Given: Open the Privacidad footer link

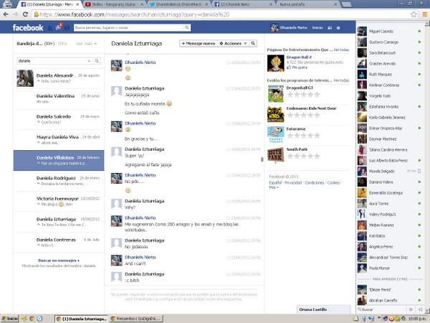Looking at the screenshot, I should tap(293, 182).
